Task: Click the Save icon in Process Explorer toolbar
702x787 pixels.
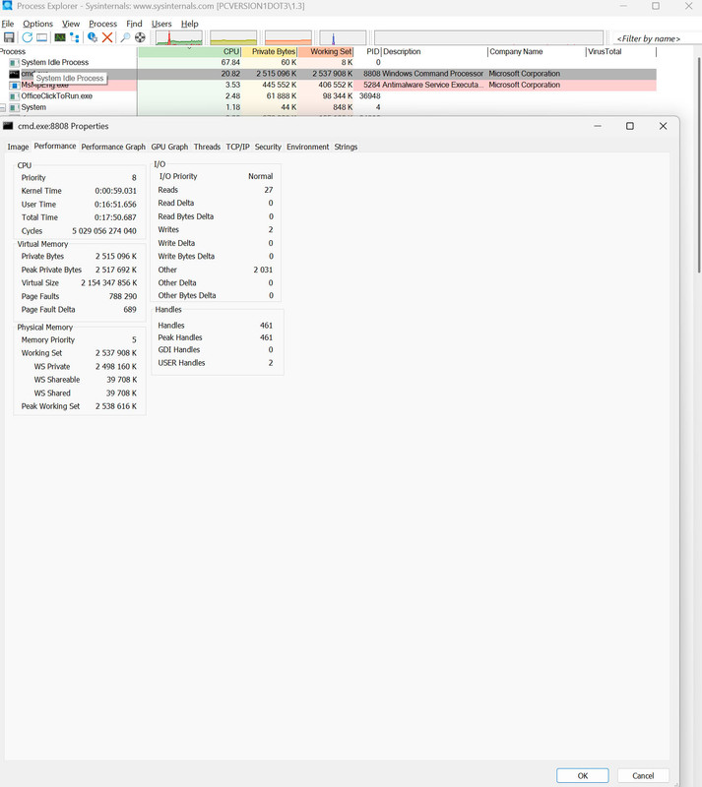Action: [x=9, y=37]
